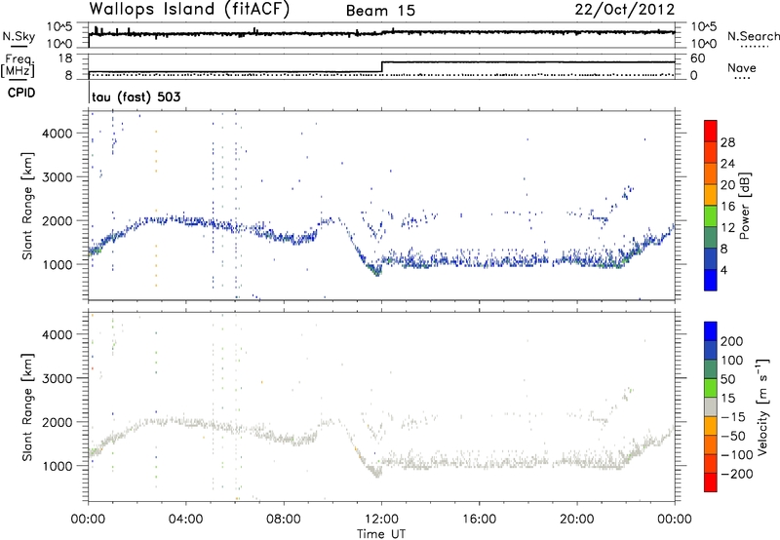Click the 'Nave' legend label
780x540 pixels.
tap(742, 67)
